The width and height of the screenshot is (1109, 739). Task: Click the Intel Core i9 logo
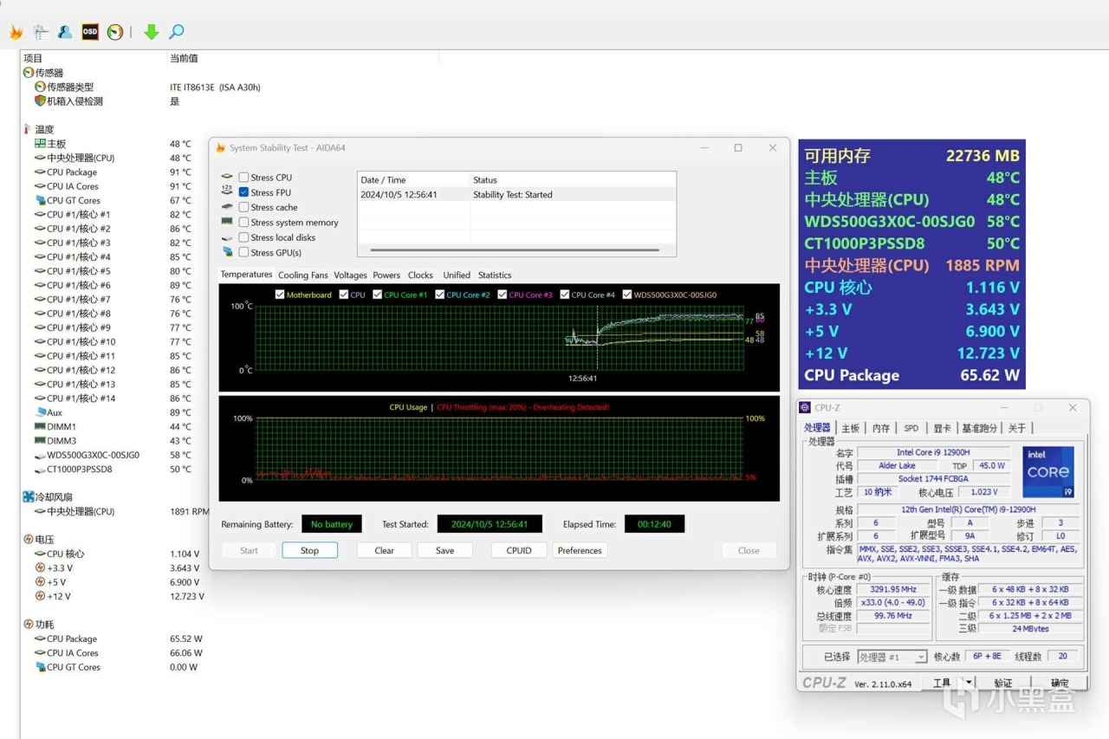1047,472
